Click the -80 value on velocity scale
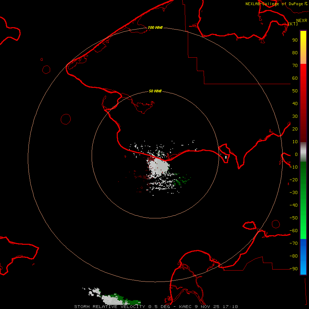 coord(294,256)
